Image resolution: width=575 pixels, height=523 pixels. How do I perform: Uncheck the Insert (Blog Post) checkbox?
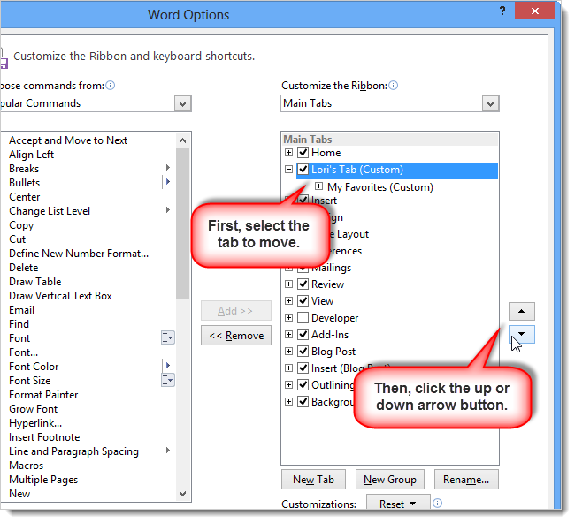[x=303, y=368]
